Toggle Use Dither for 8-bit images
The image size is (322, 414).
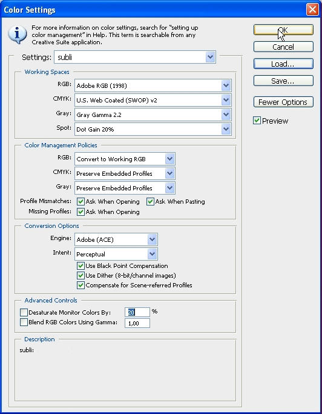click(80, 276)
